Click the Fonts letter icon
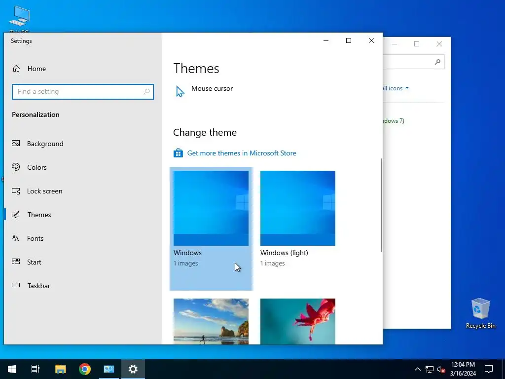Screen dimensions: 505x379 16,238
